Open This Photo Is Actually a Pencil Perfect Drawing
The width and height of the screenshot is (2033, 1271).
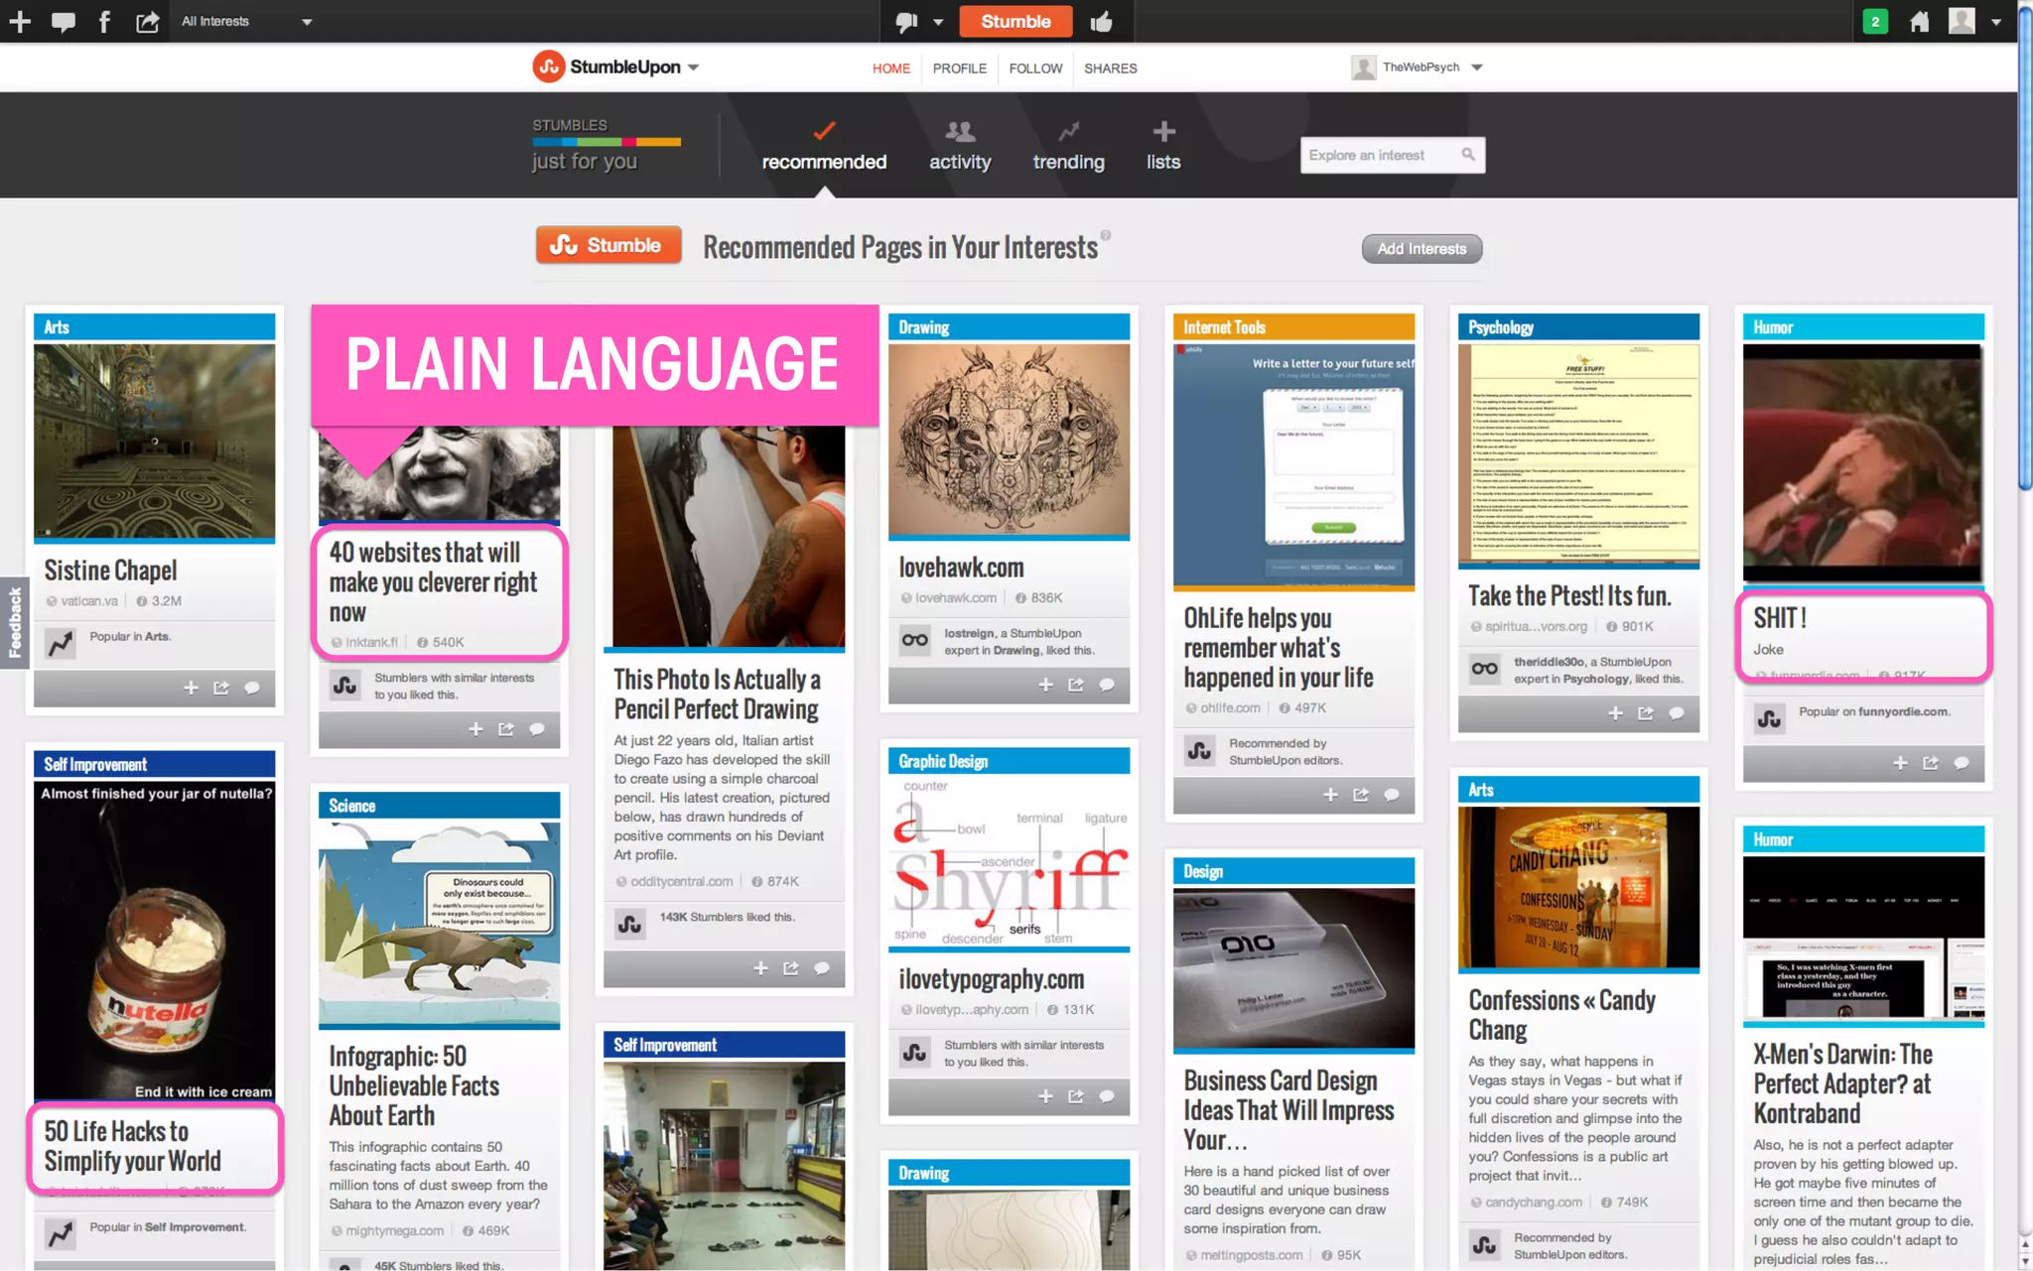(717, 695)
